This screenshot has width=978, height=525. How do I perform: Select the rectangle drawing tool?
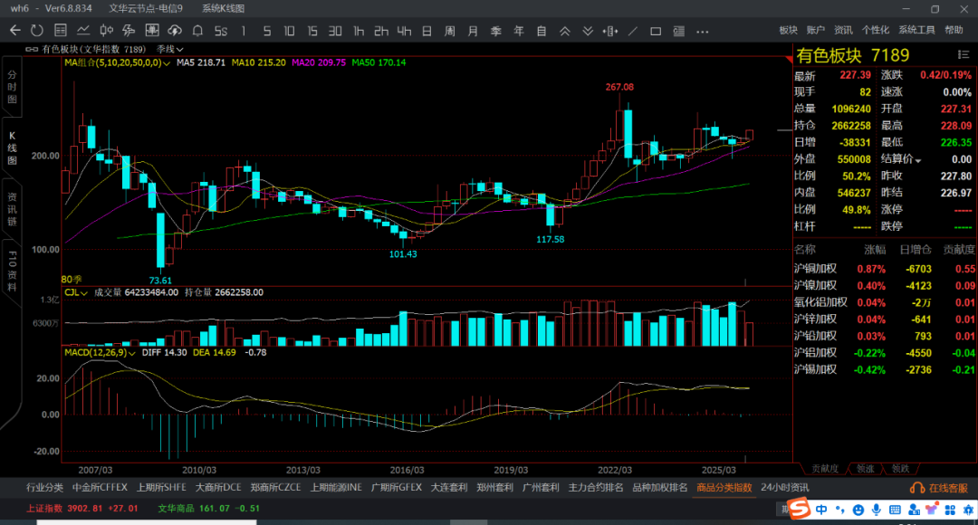pos(656,31)
